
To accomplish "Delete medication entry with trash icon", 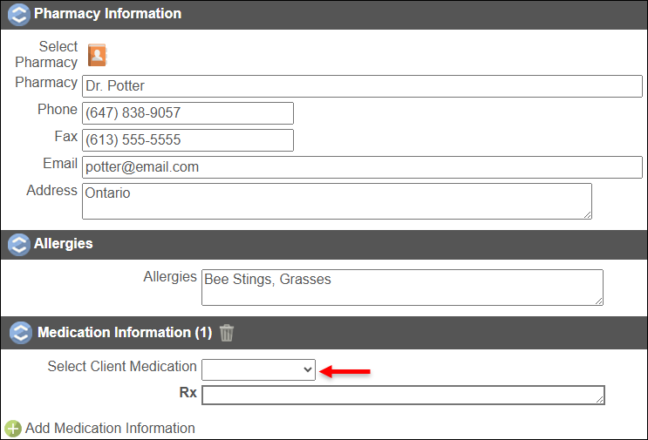I will point(227,333).
